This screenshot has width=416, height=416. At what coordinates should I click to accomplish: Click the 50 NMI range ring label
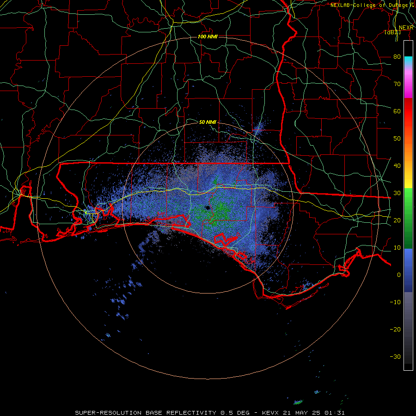[x=208, y=122]
